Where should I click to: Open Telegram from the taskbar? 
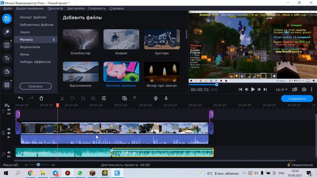click(x=55, y=173)
